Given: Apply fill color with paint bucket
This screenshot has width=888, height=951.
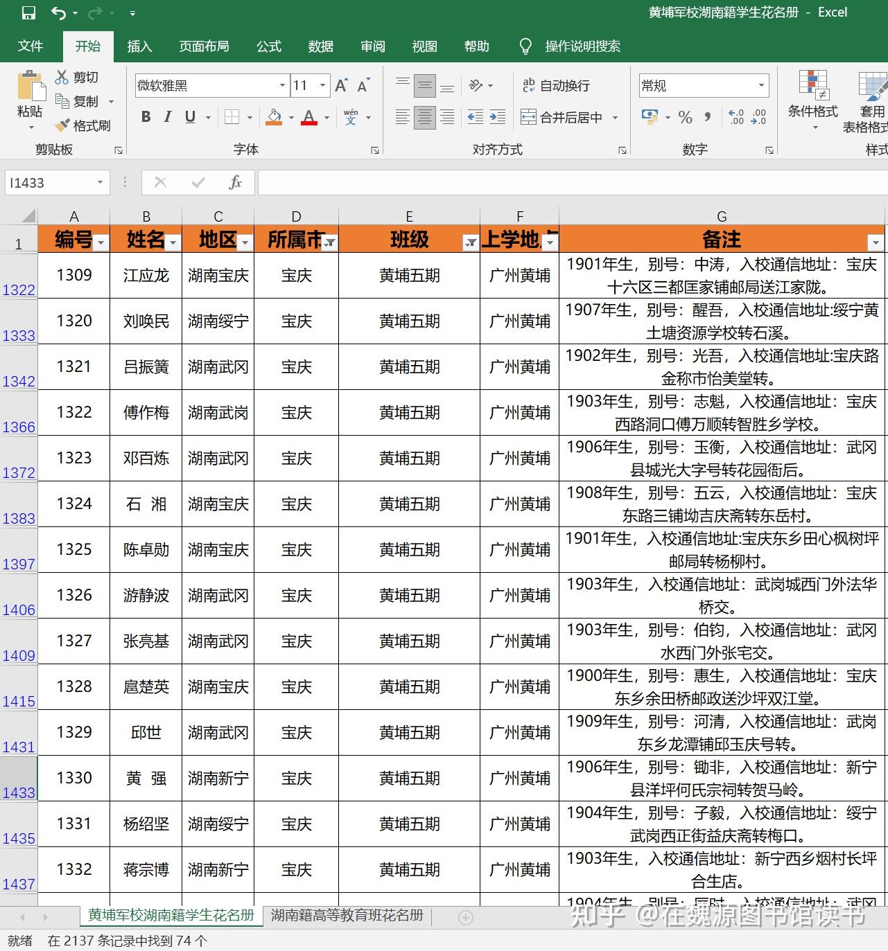Looking at the screenshot, I should pos(274,117).
